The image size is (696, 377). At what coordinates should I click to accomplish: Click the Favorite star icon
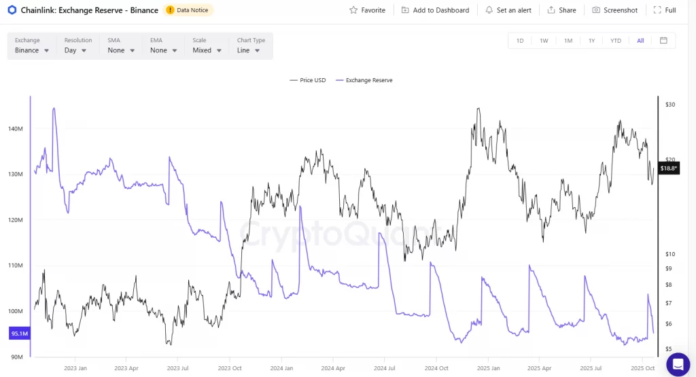pyautogui.click(x=353, y=10)
